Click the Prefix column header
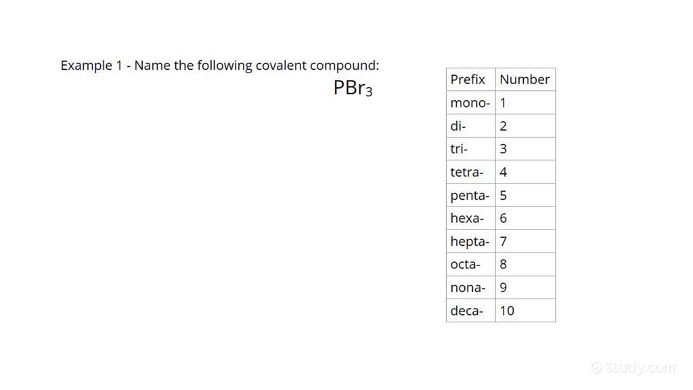Image resolution: width=693 pixels, height=390 pixels. (471, 80)
